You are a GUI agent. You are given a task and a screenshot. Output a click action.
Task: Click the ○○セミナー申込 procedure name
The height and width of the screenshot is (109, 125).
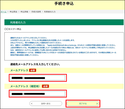click(x=13, y=29)
